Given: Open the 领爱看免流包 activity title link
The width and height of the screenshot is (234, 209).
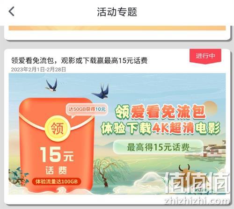Looking at the screenshot, I should click(79, 60).
